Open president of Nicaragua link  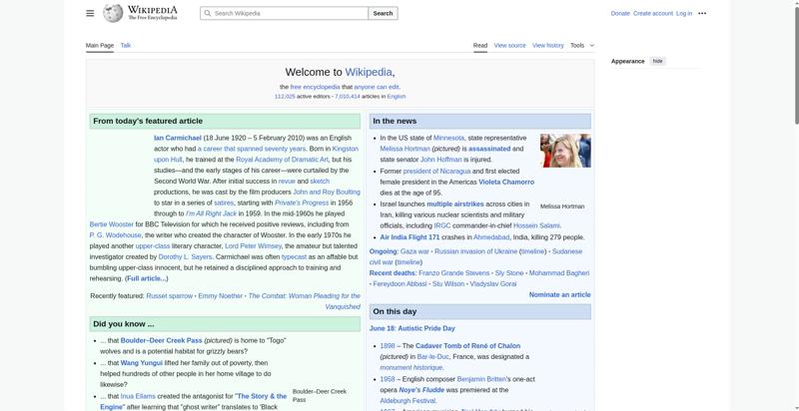[x=436, y=172]
